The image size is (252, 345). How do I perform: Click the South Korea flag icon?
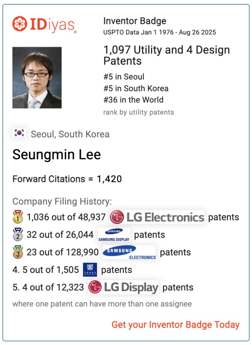19,133
